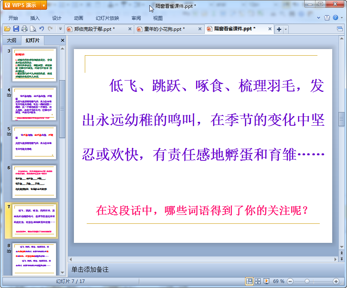Open the 视图 menu

click(158, 18)
